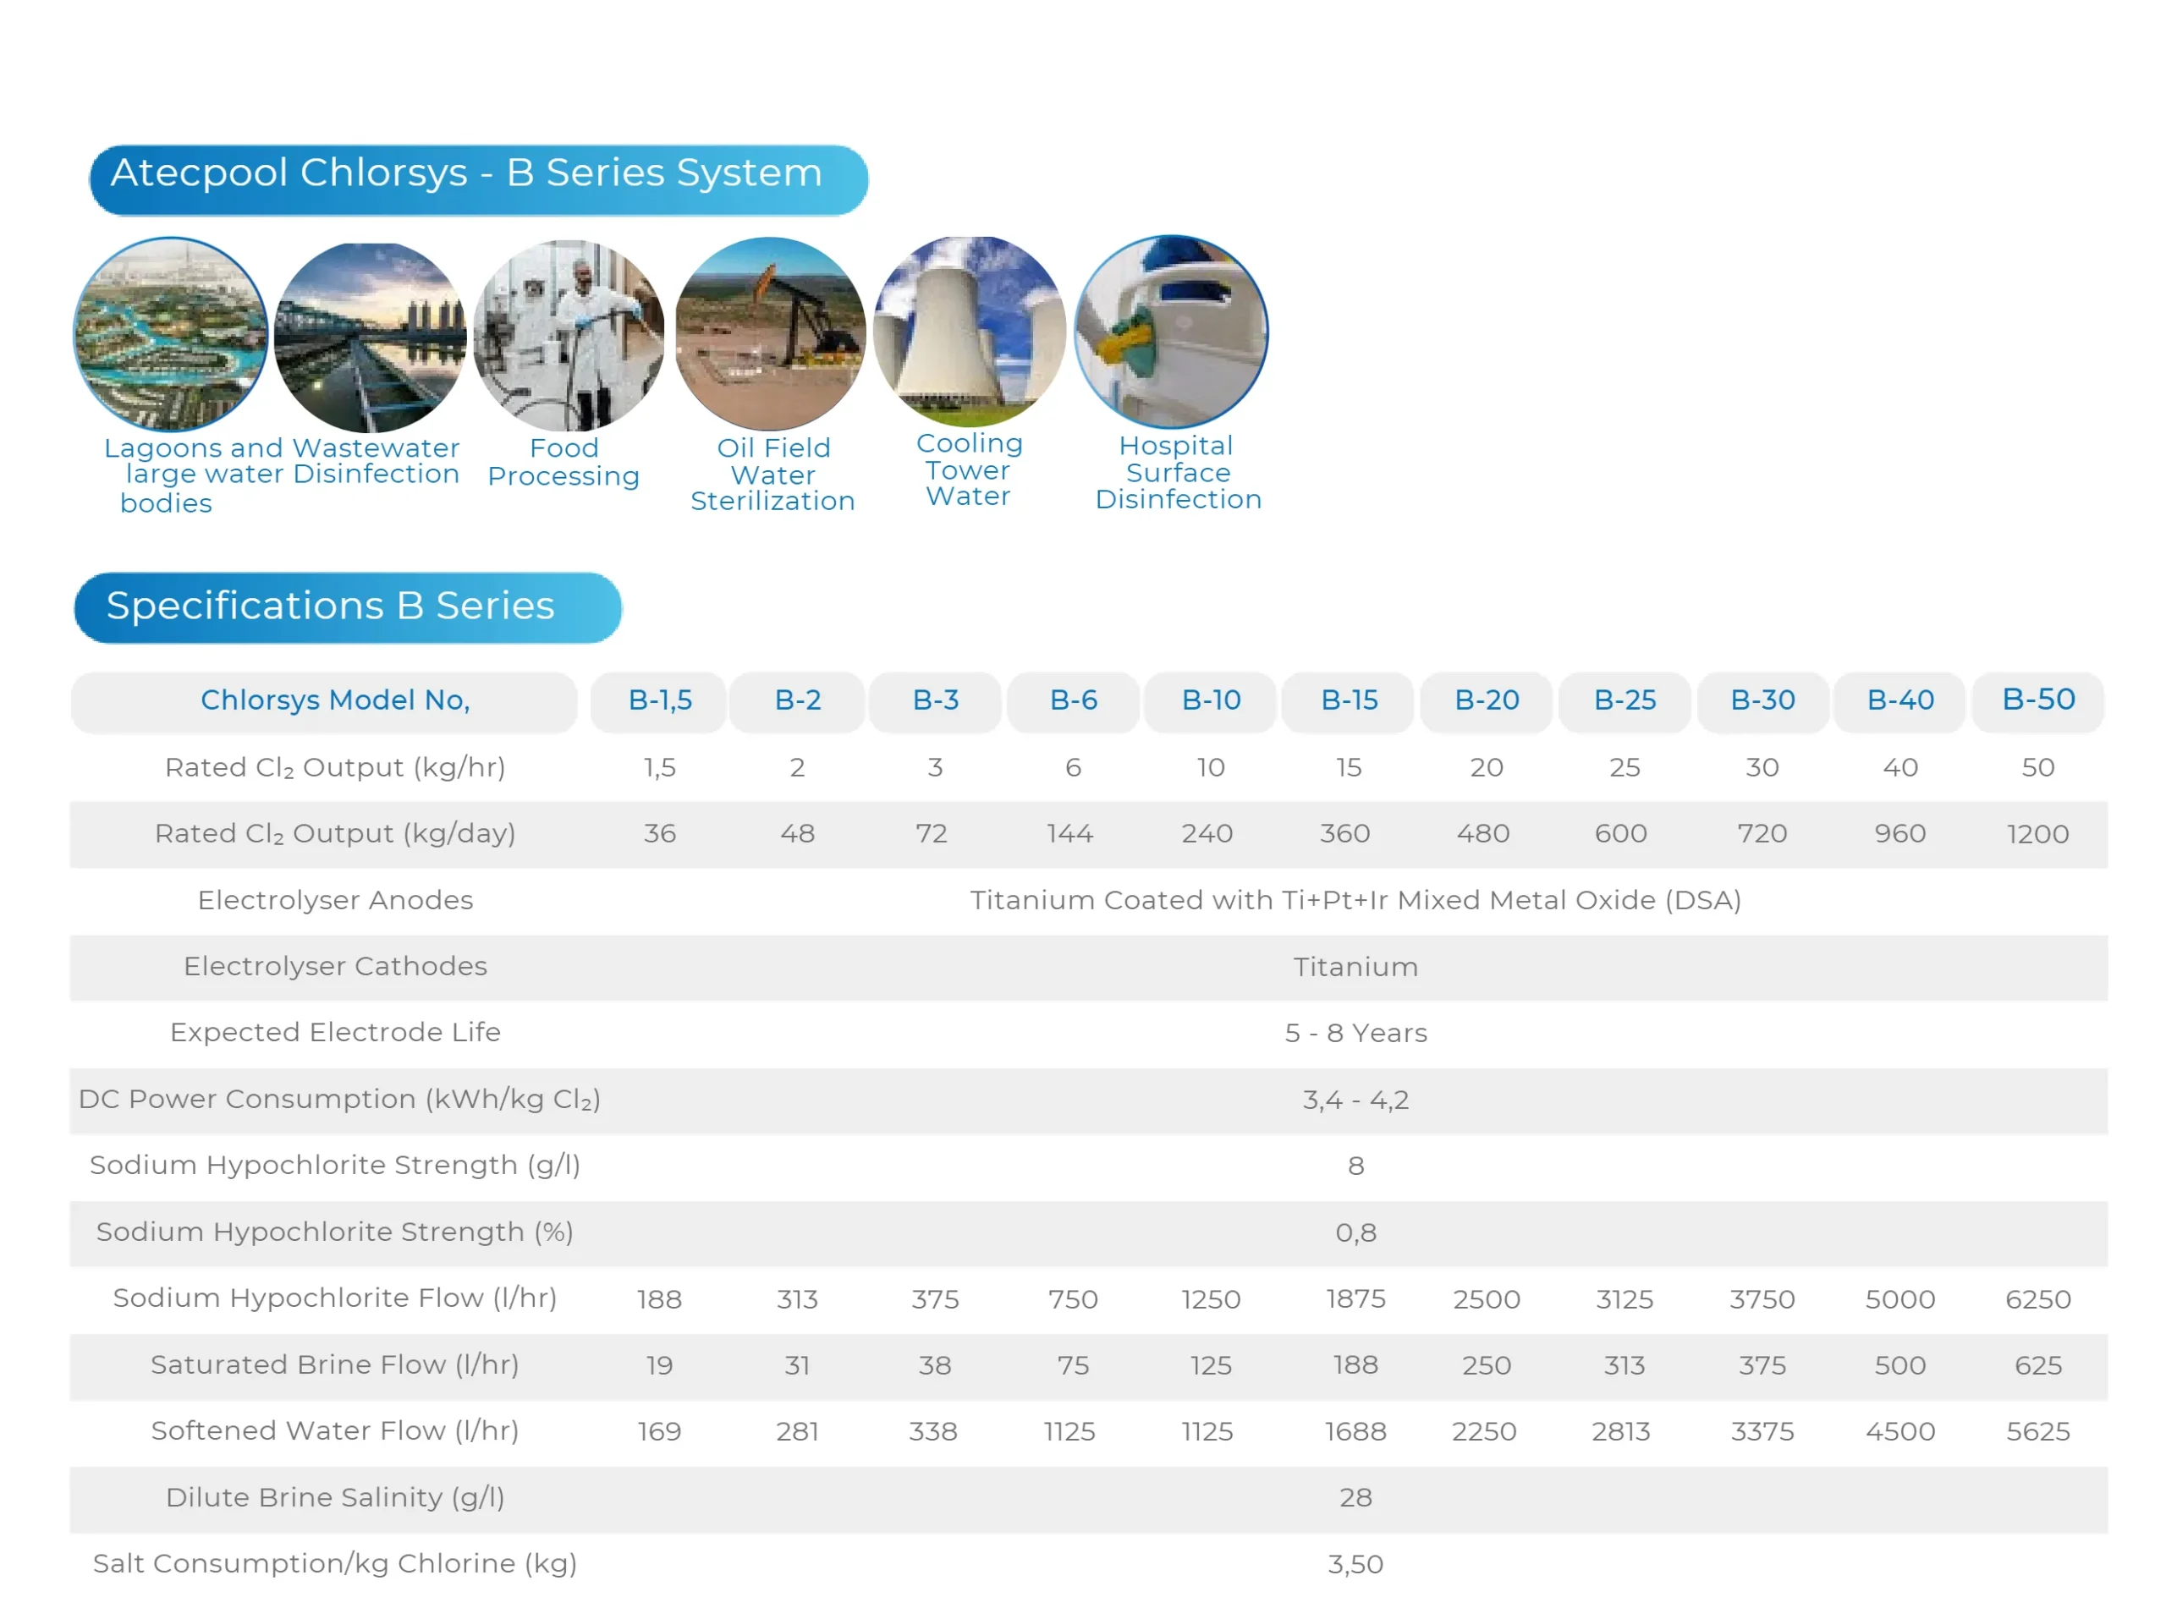The height and width of the screenshot is (1608, 2166).
Task: Click the 1,5 kg/hr output value
Action: click(659, 768)
